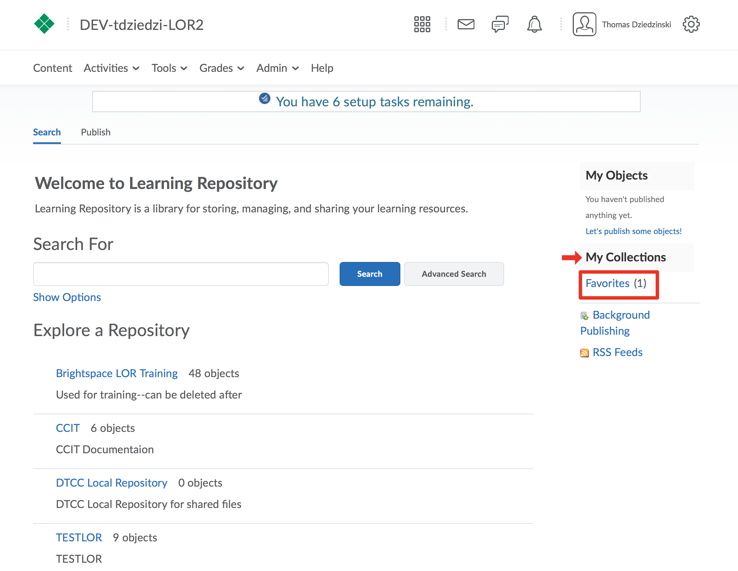Click the green Brightspace diamond logo
Screen dimensions: 738x571
tap(44, 24)
